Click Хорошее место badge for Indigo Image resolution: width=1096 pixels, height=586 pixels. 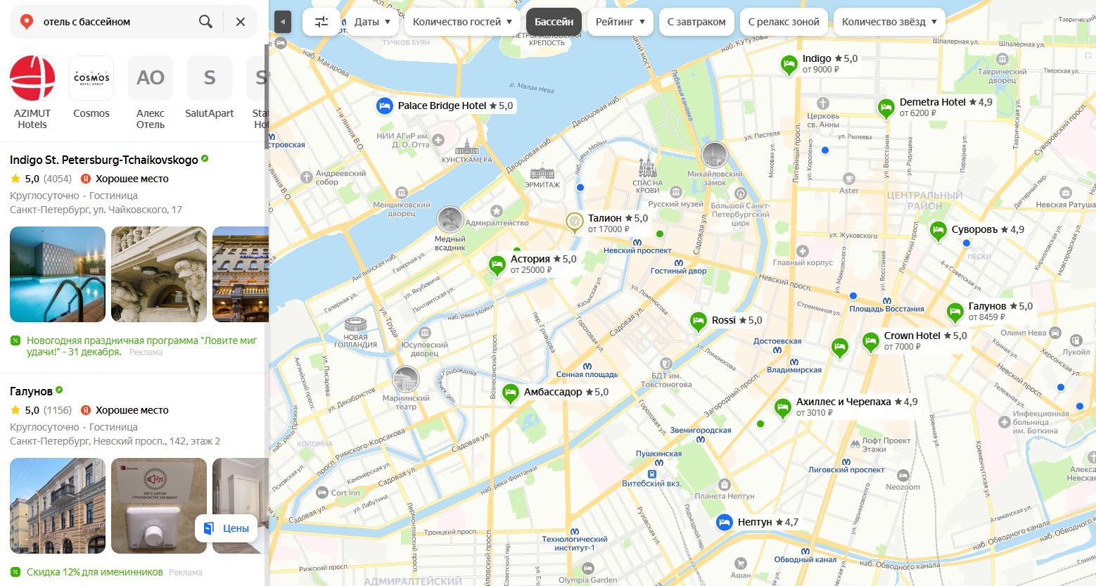[125, 179]
